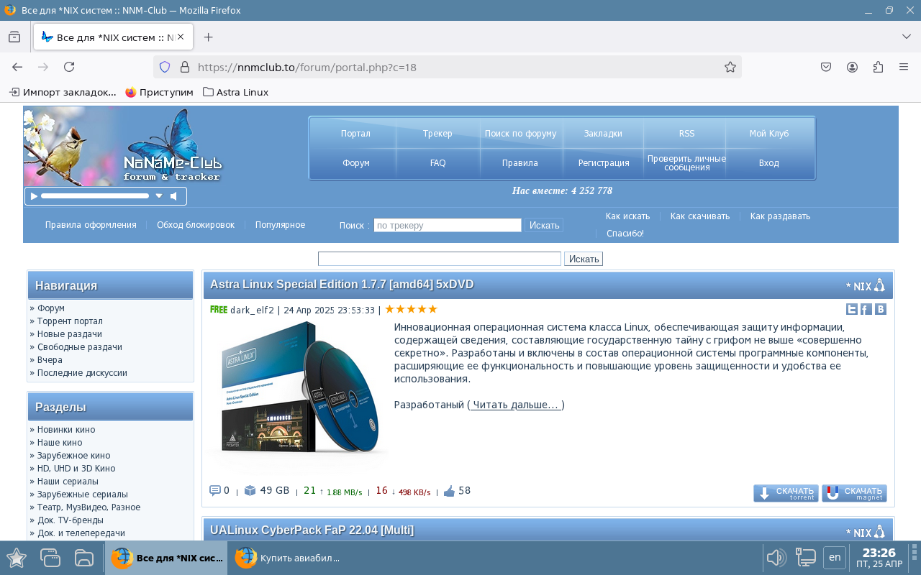Open extensions puzzle icon
This screenshot has height=575, width=921.
click(x=878, y=67)
